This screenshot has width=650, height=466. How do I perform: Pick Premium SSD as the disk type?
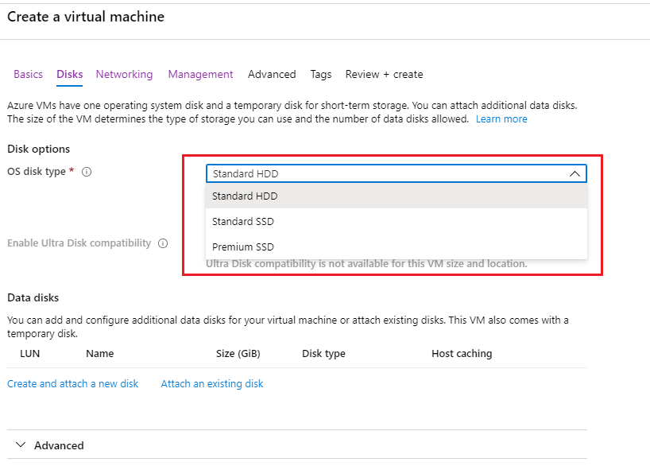[x=243, y=247]
